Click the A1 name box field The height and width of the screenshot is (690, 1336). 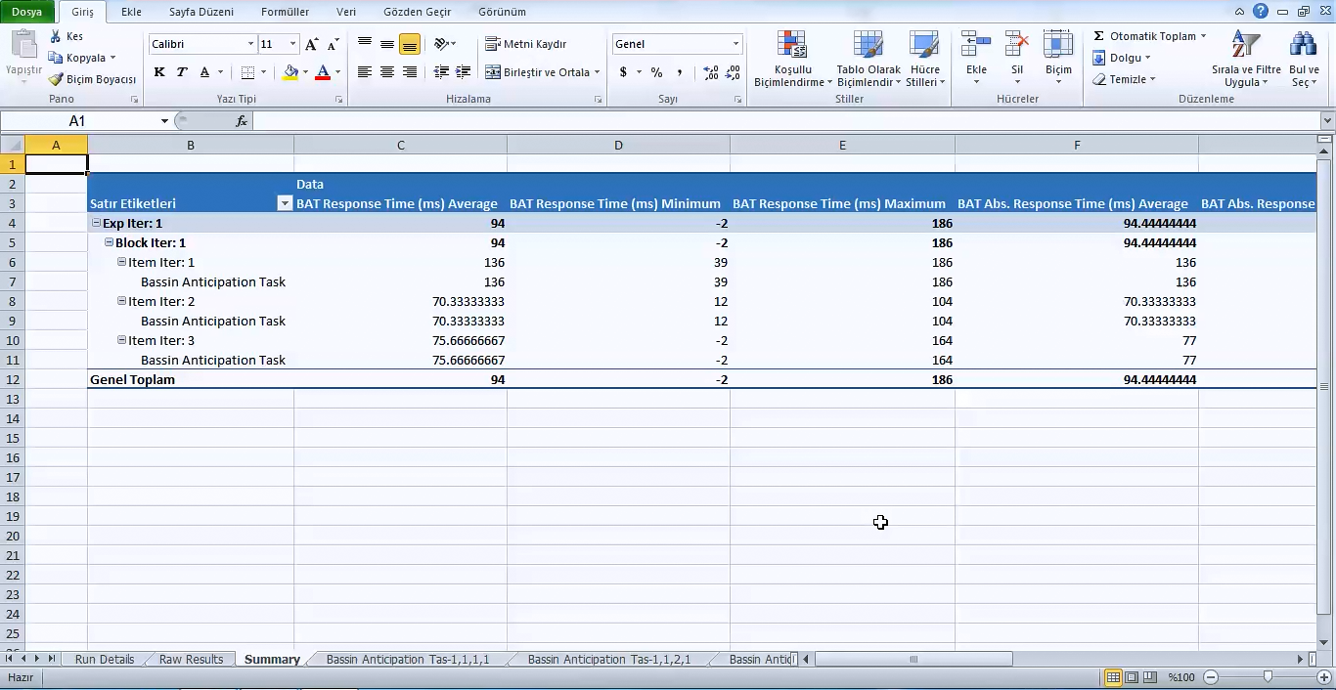coord(78,121)
